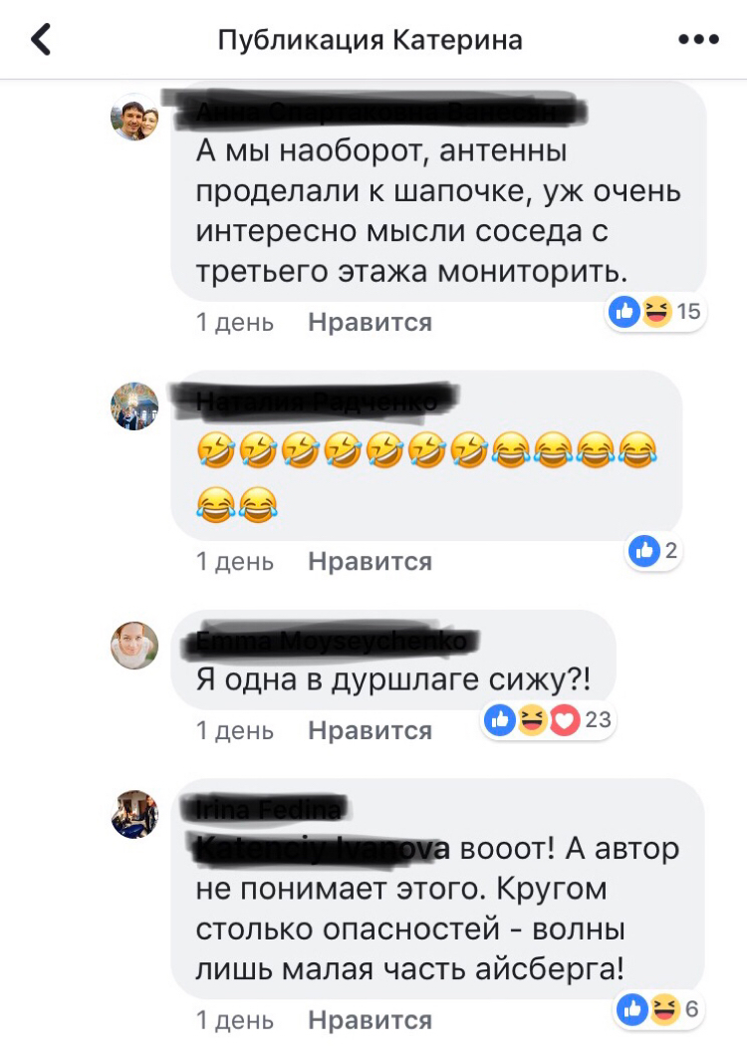Open the three-dots options menu

click(x=698, y=39)
